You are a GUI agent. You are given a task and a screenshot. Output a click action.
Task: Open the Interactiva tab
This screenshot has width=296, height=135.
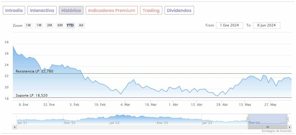coord(42,11)
